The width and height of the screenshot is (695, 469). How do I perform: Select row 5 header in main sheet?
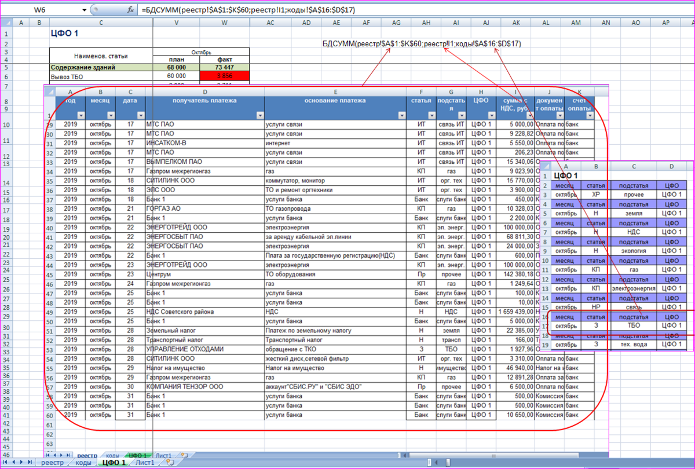(6, 68)
